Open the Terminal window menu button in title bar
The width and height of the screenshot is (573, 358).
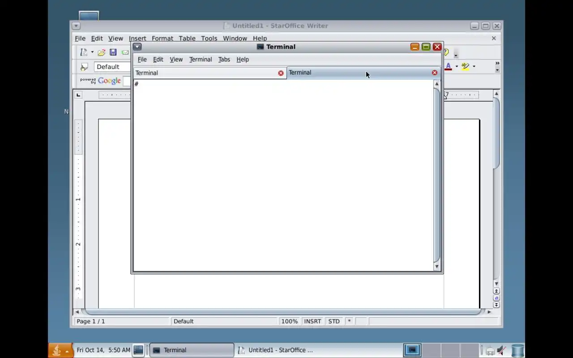point(137,47)
